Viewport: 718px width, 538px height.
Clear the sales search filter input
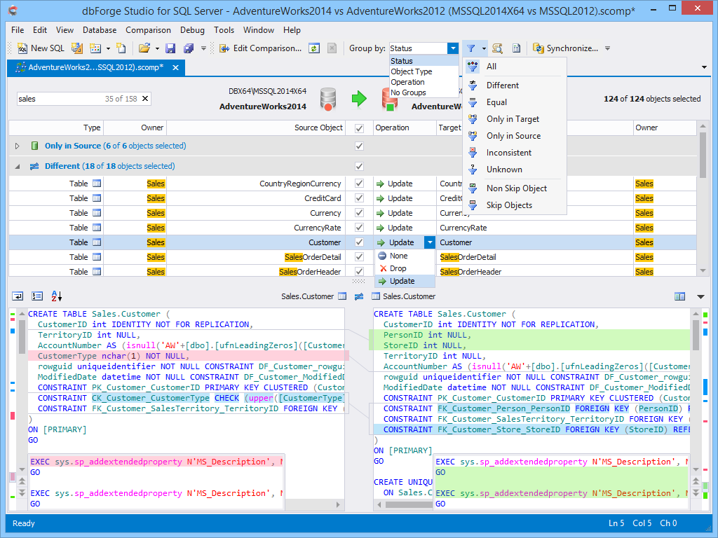[146, 98]
